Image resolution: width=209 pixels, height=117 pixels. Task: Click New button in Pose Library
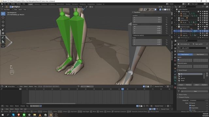pos(195,91)
